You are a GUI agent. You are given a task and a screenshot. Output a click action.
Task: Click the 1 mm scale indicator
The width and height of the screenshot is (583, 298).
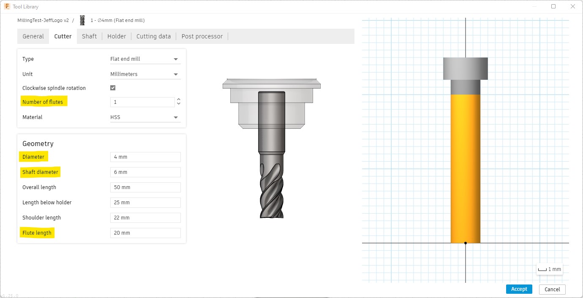(x=549, y=269)
